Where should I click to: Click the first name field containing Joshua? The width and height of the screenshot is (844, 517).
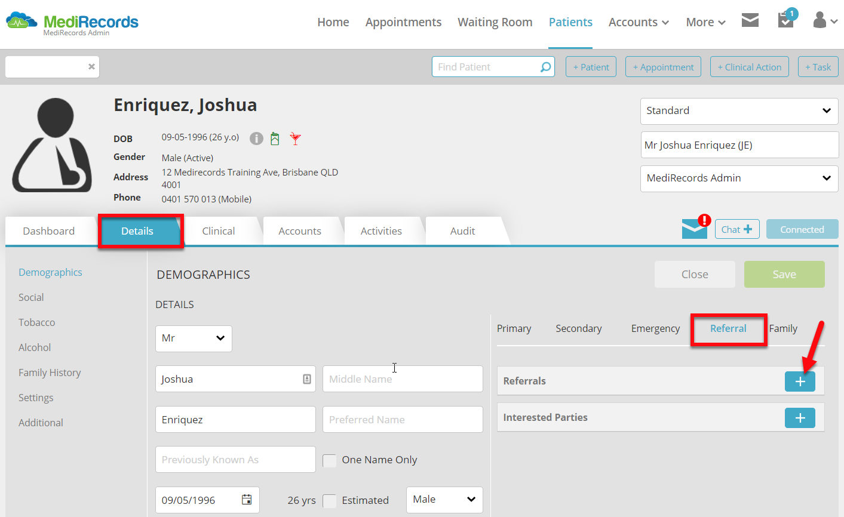point(235,379)
